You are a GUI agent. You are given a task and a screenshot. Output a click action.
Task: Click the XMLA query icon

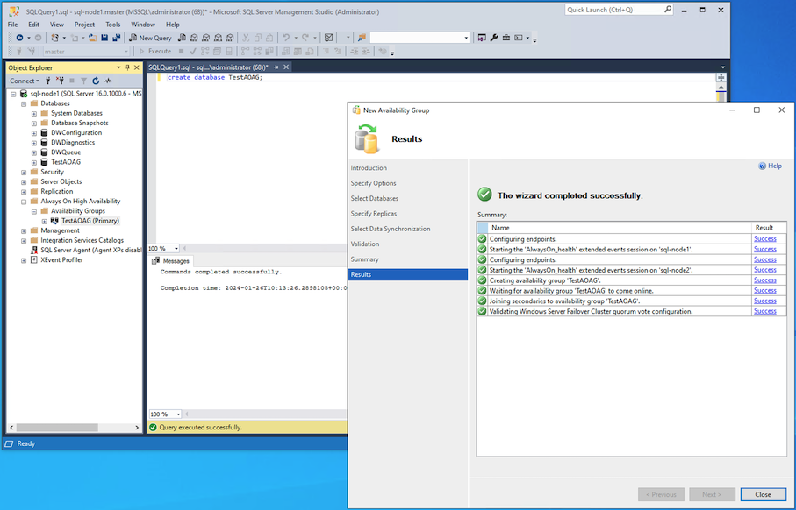218,38
